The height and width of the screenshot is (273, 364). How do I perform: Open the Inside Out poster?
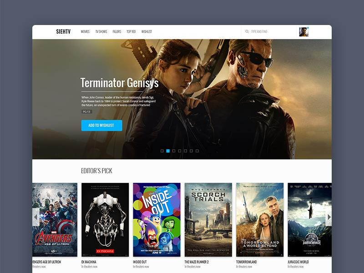click(x=157, y=220)
